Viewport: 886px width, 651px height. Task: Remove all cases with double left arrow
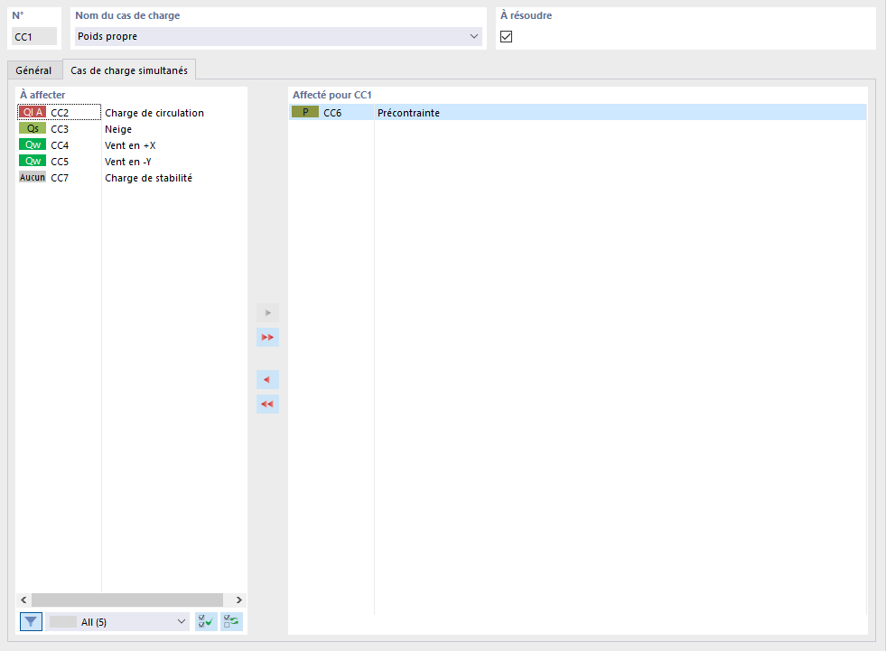(268, 404)
